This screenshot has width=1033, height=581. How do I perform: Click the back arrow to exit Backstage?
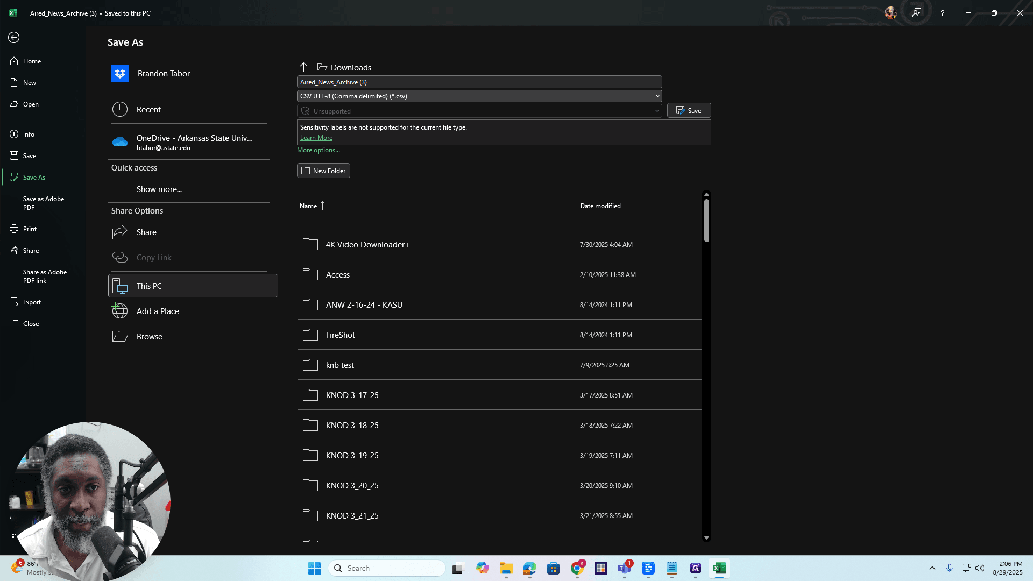coord(14,37)
